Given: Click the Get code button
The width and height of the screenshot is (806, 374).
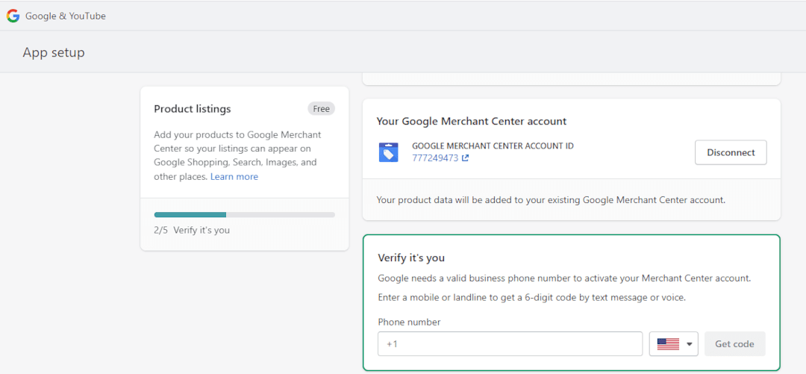Looking at the screenshot, I should [x=734, y=344].
